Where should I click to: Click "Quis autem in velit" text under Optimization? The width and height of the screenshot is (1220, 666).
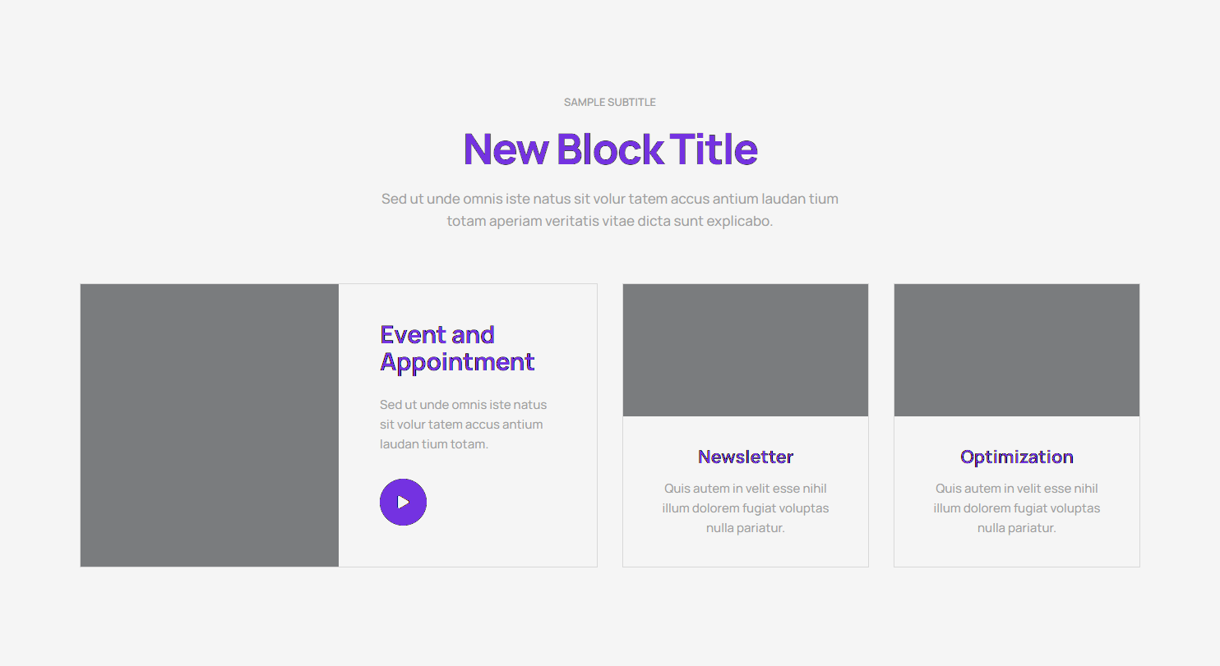click(x=1016, y=489)
